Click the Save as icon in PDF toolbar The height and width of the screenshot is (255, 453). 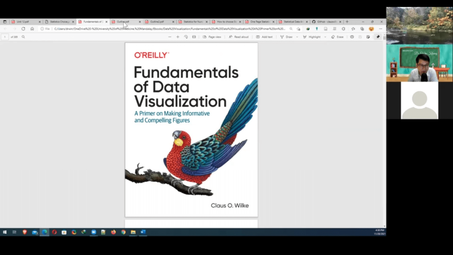pos(368,37)
